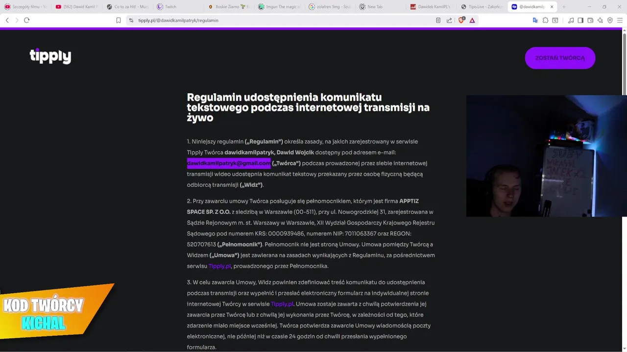Switch to Dawidek KamilPL's tab

[431, 7]
